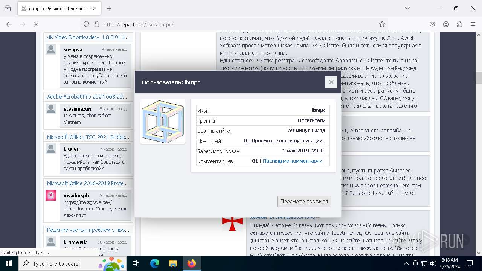482x271 pixels.
Task: Open Microsoft Office 2016-2019 link
Action: click(87, 183)
